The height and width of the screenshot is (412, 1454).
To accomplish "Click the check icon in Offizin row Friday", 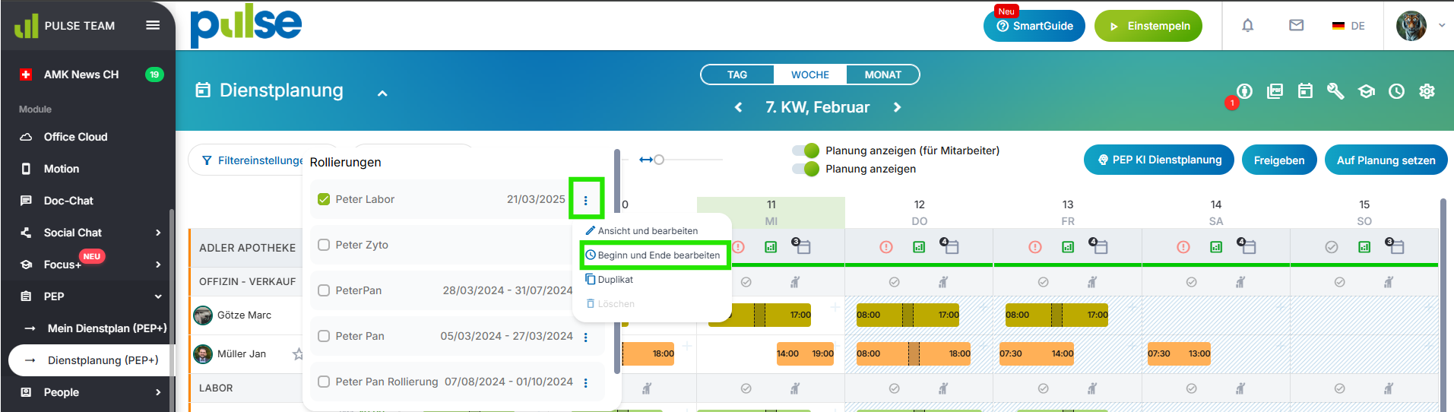I will coord(1044,282).
